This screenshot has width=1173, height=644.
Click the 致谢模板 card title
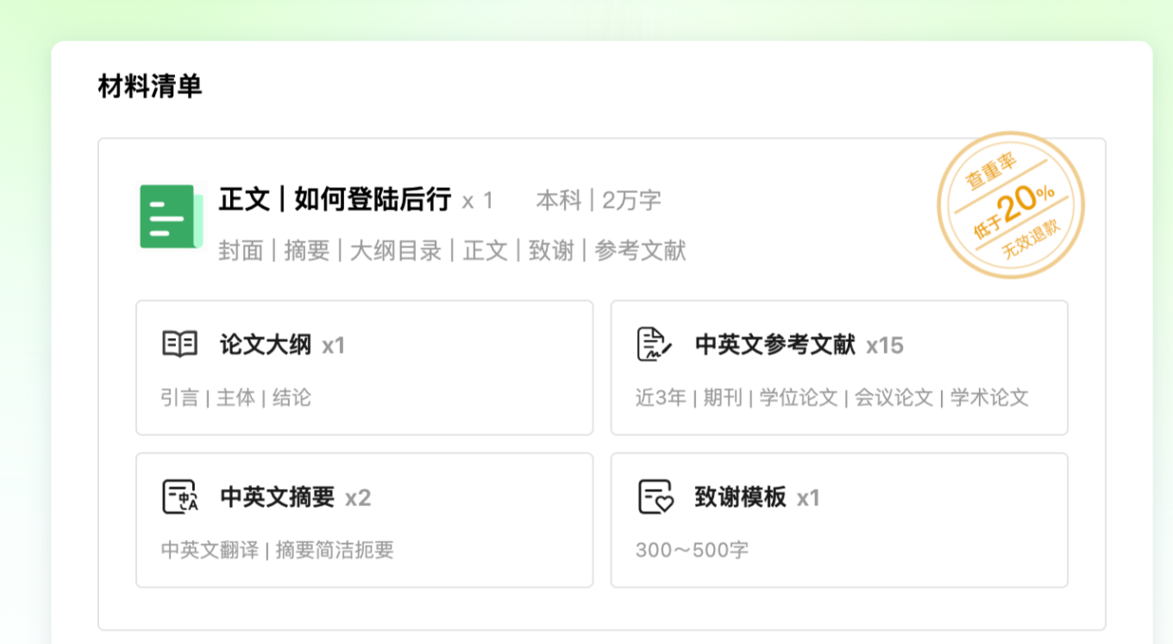click(x=740, y=498)
